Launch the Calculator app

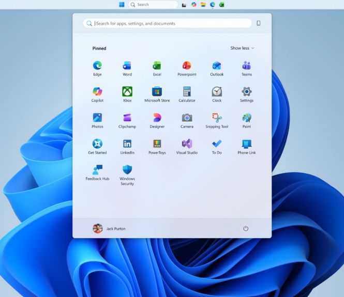coord(187,95)
